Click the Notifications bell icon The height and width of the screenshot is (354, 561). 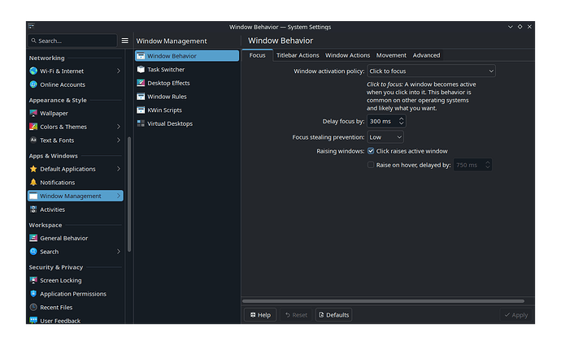pyautogui.click(x=33, y=183)
